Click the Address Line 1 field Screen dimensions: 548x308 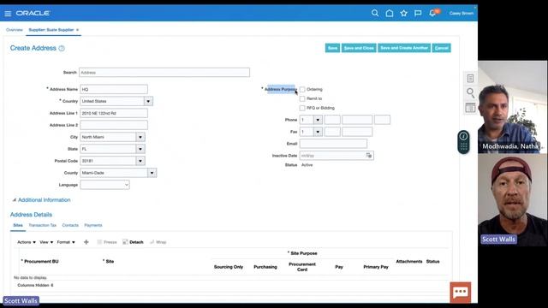114,113
